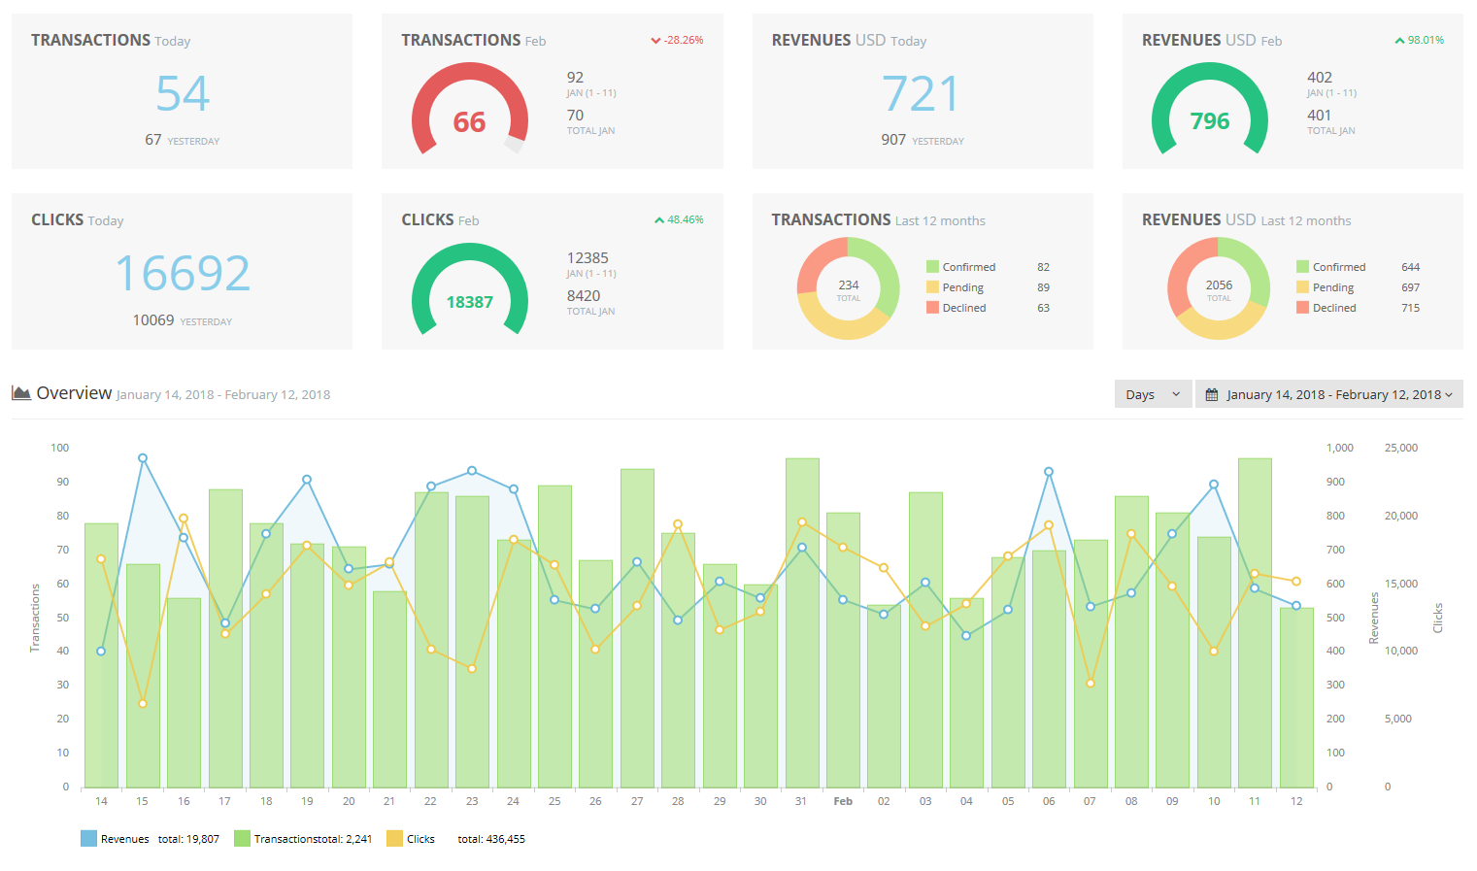The height and width of the screenshot is (871, 1477).
Task: Click the Confirmed swatch in Transactions 12 months
Action: [x=932, y=267]
